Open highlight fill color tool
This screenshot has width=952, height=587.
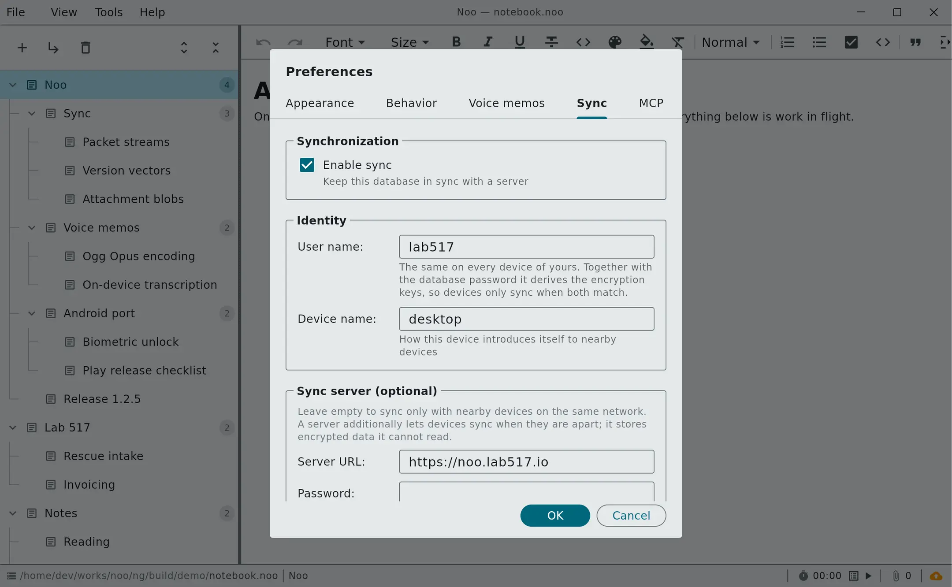[647, 42]
